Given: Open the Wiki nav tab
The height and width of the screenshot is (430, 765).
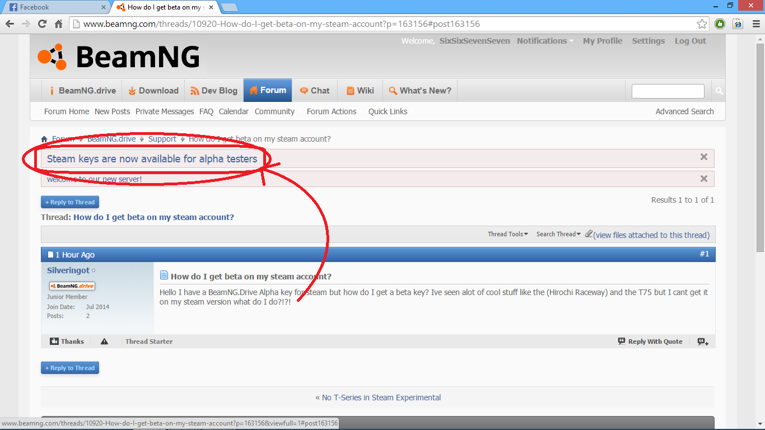Looking at the screenshot, I should coord(360,91).
